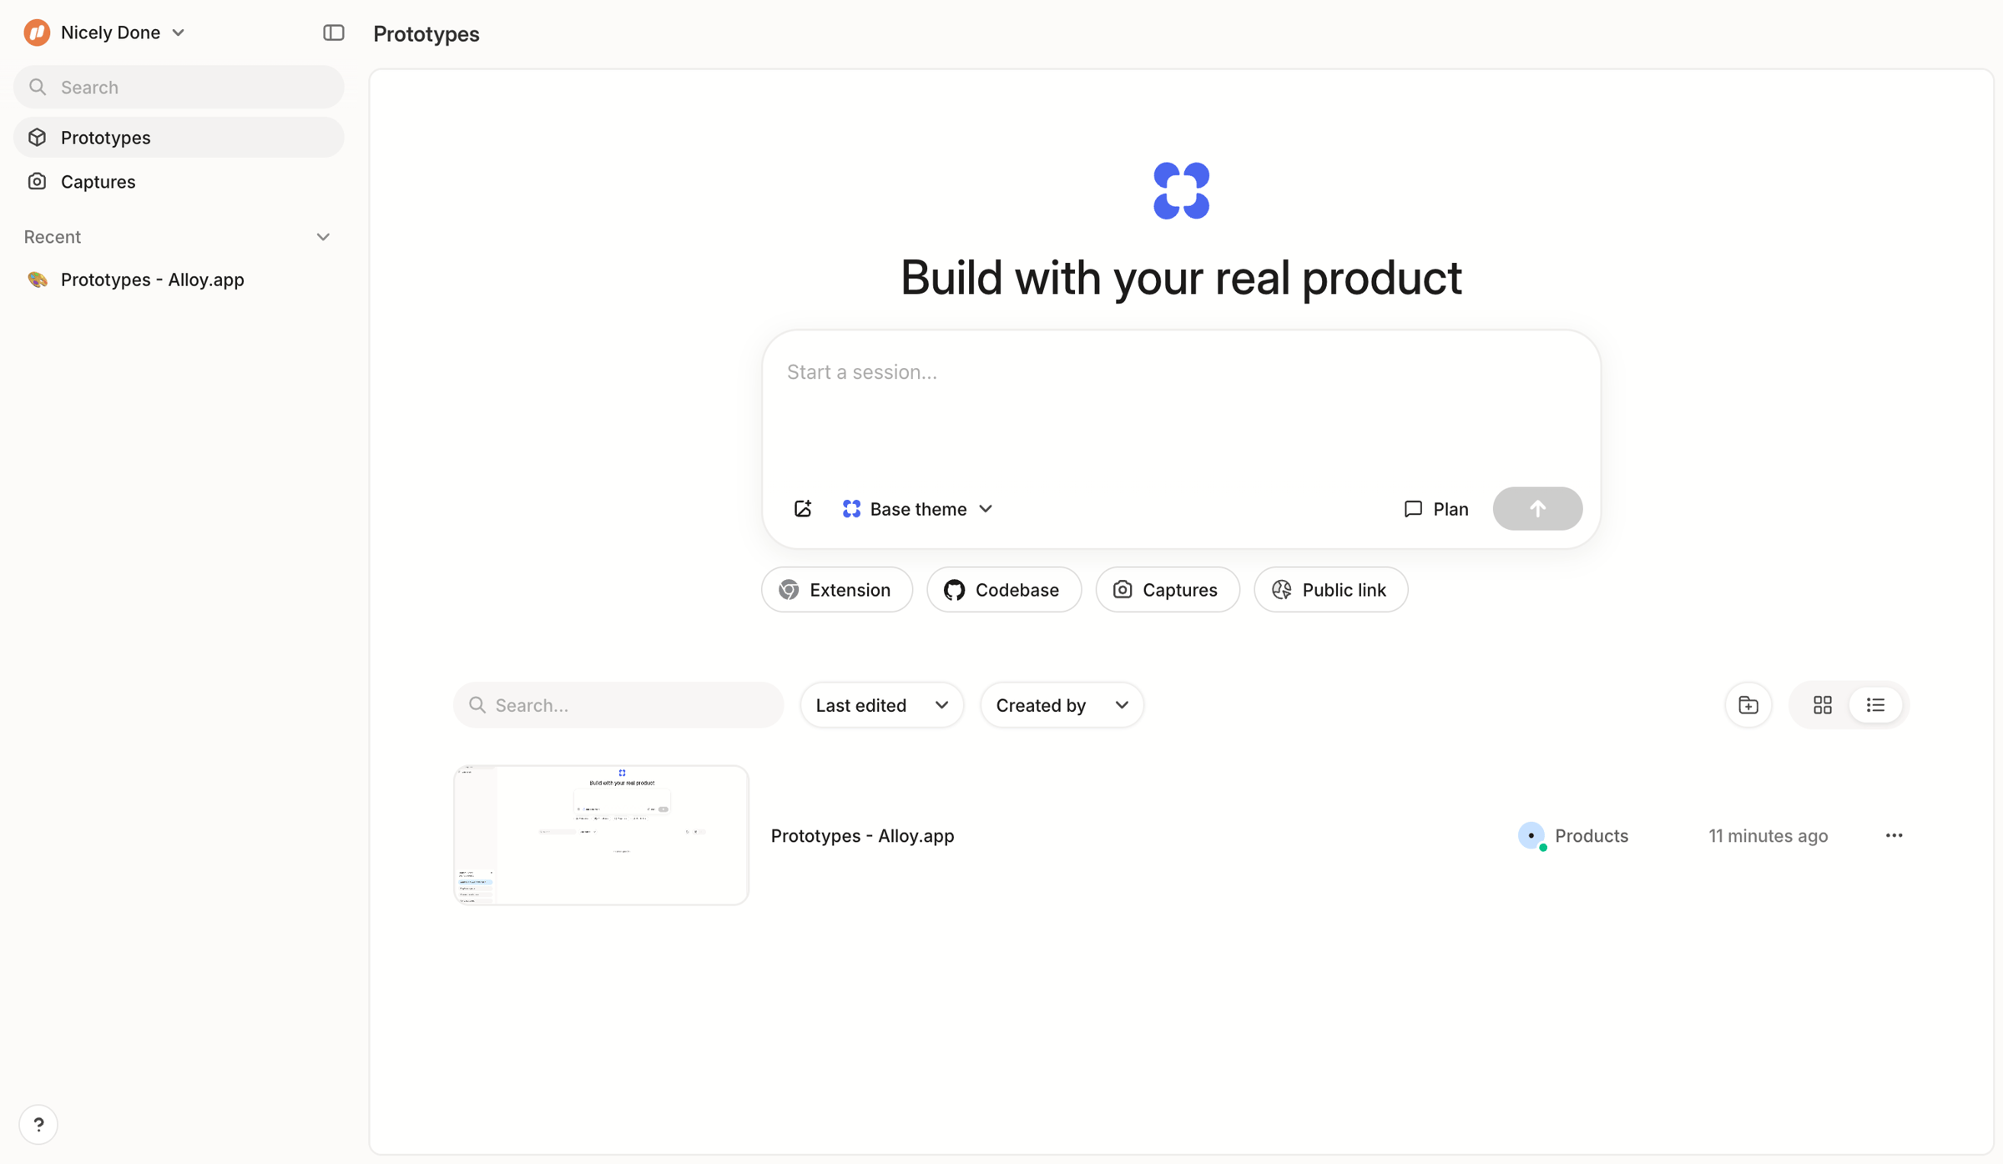Click the prototypes list Search field
2003x1164 pixels.
pyautogui.click(x=618, y=705)
